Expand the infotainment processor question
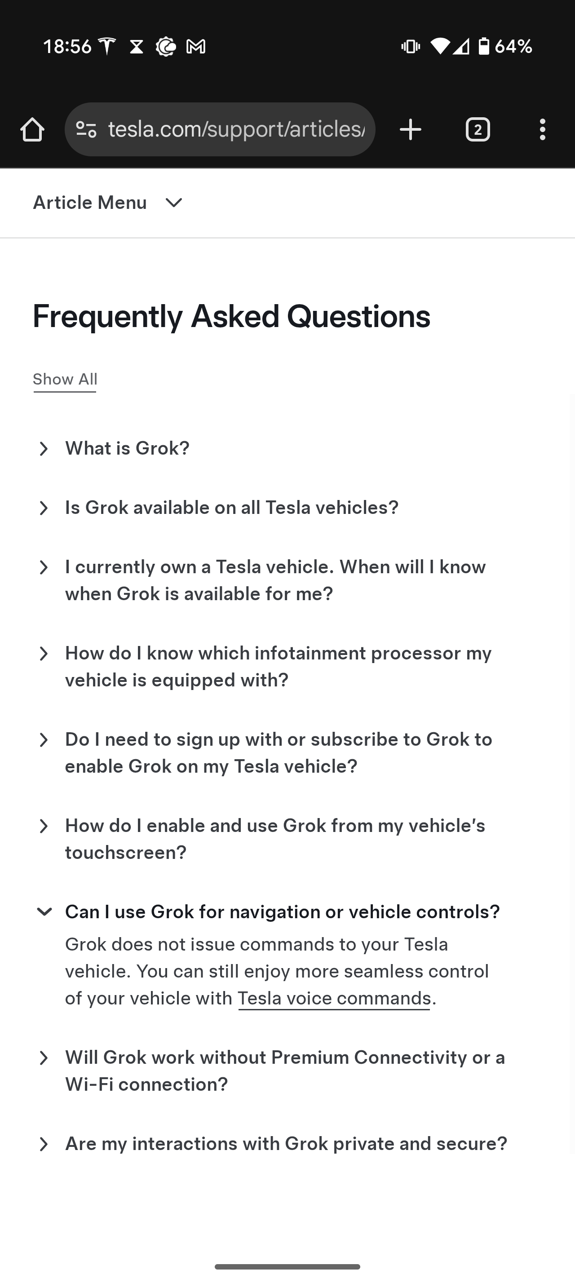Screen dimensions: 575x1283 (x=278, y=667)
